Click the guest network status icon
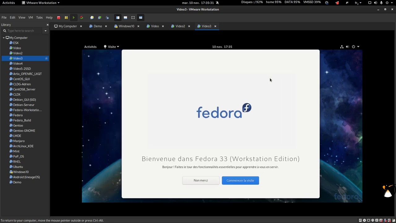This screenshot has width=396, height=223. tap(342, 47)
